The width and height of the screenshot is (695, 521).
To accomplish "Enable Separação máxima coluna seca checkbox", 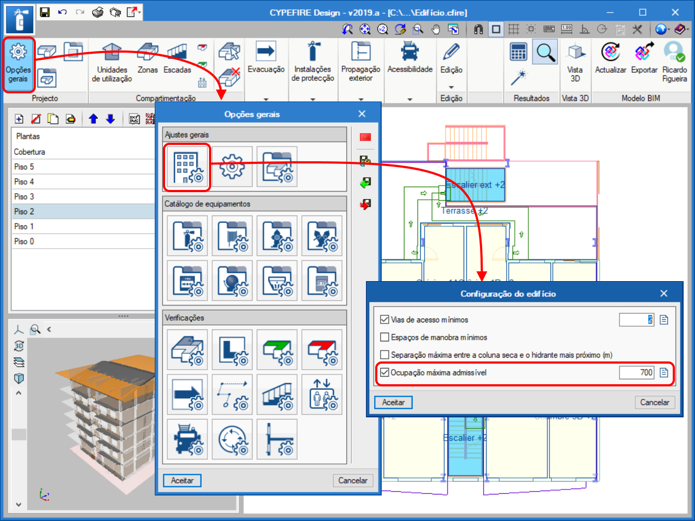I will click(385, 355).
